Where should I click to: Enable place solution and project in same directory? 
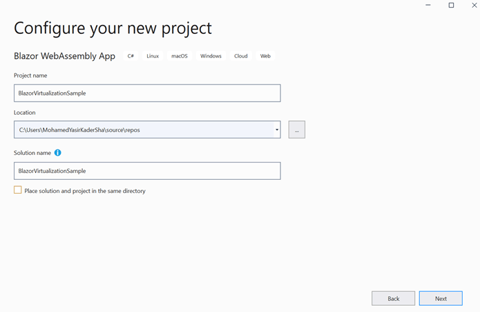click(18, 190)
